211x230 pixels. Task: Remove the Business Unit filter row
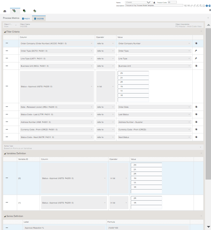7,66
